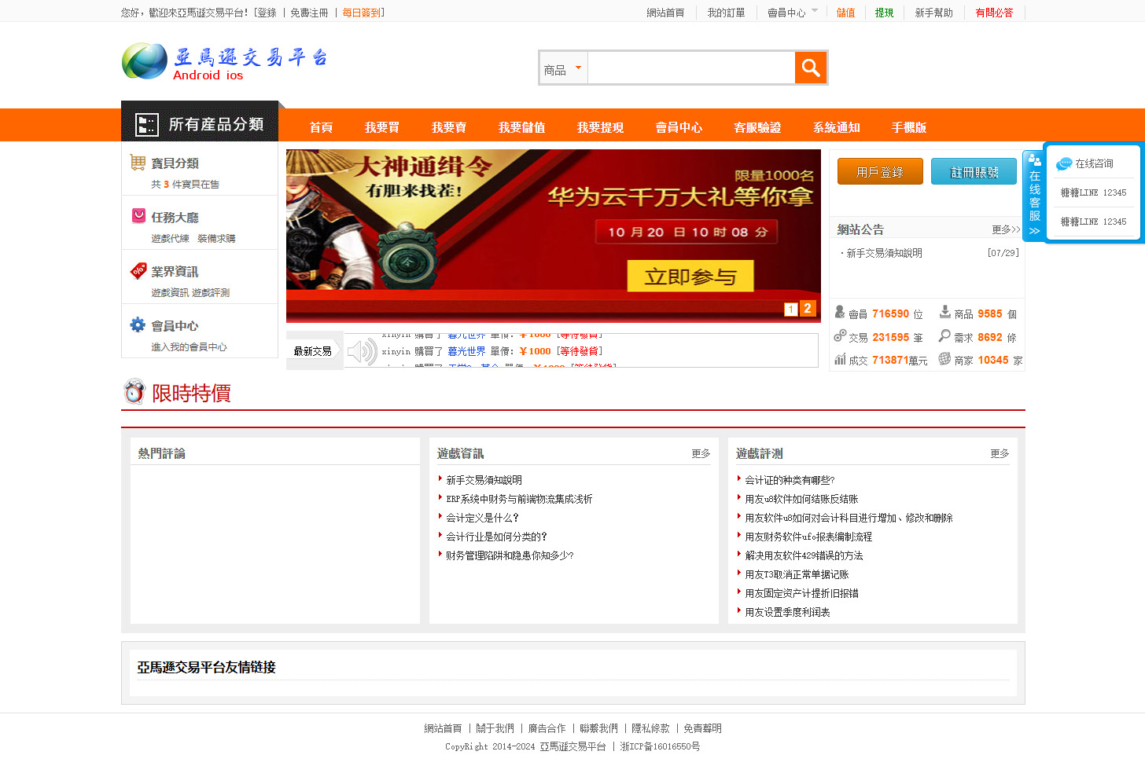Click the speaker icon next to 最新交易

click(362, 351)
